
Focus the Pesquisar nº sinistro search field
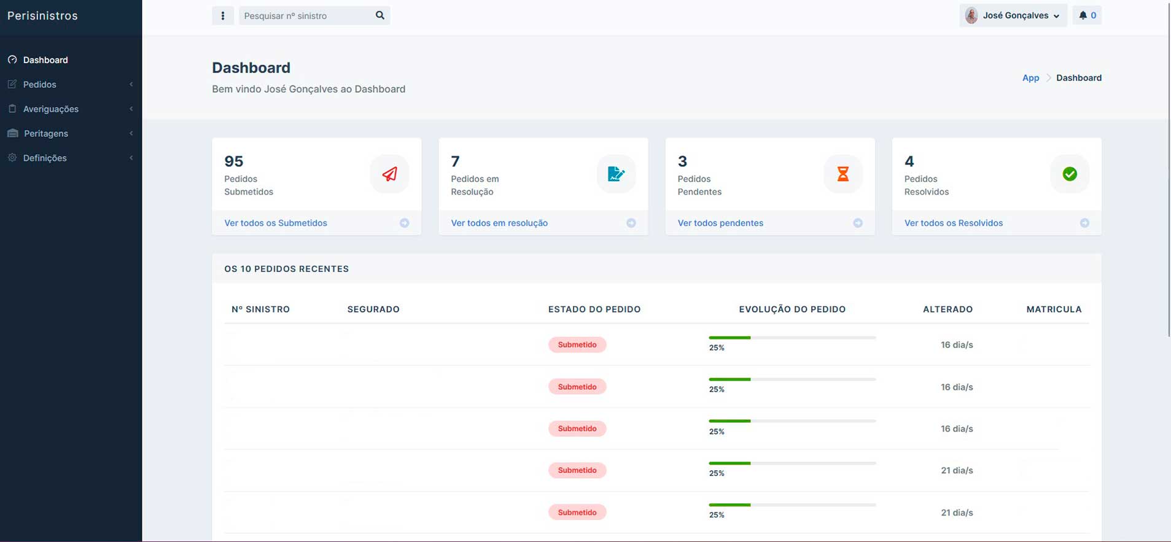(x=306, y=16)
